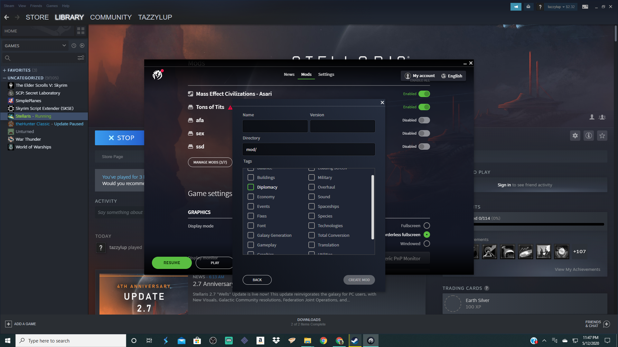Click the friends chat plus icon
618x347 pixels.
606,324
